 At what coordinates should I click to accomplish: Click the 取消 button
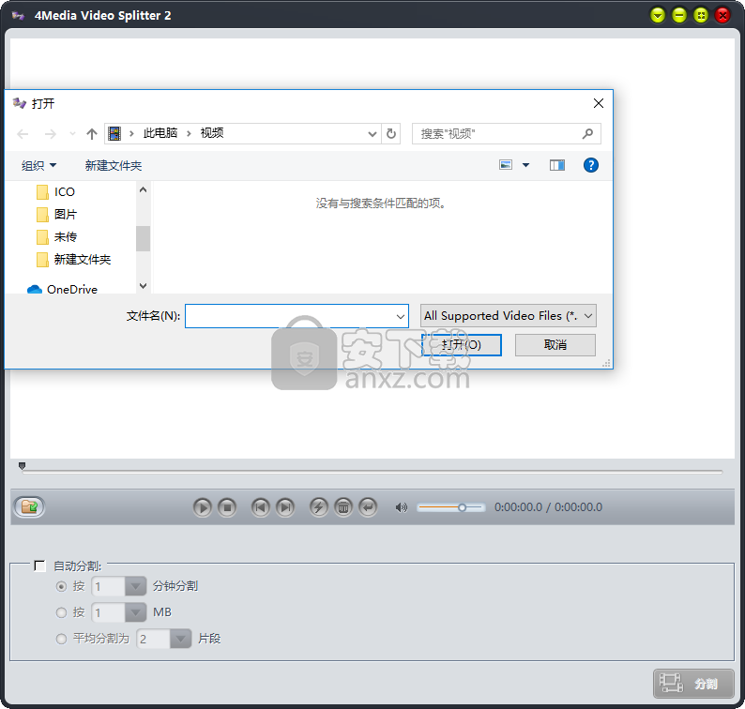click(555, 345)
